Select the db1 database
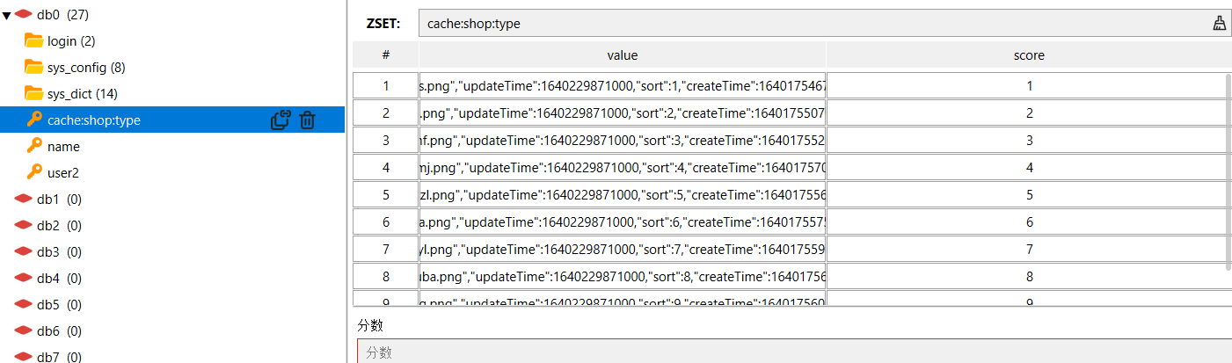 pos(58,200)
